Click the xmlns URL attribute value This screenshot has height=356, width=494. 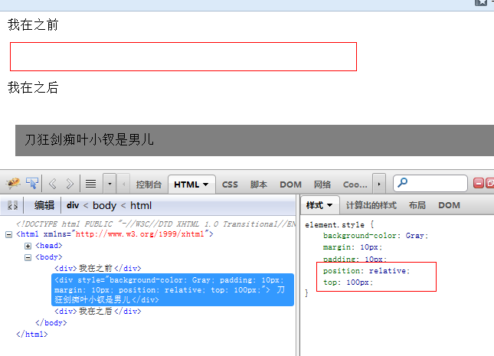point(140,234)
